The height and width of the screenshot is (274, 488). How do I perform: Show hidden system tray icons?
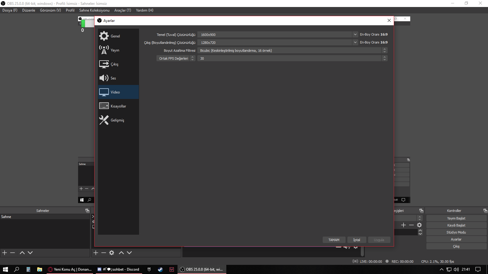(x=441, y=269)
